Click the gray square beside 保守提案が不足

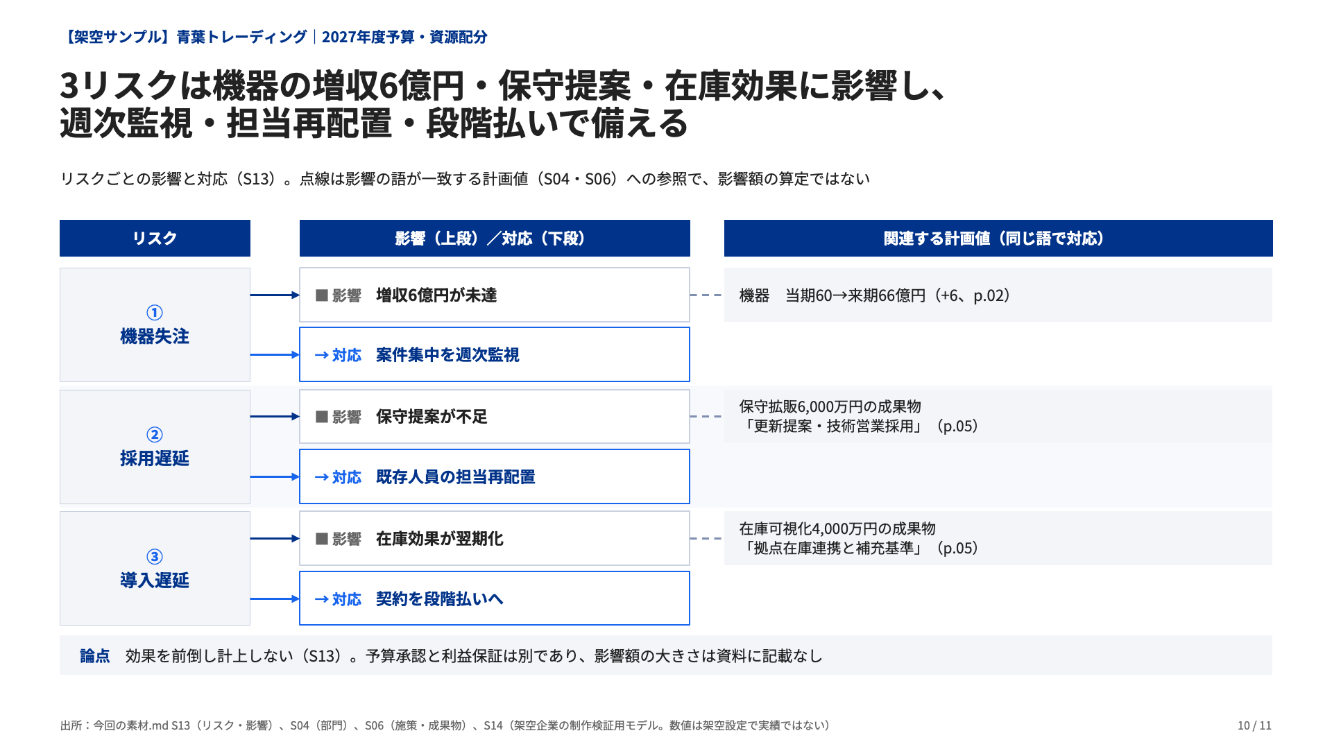[322, 417]
